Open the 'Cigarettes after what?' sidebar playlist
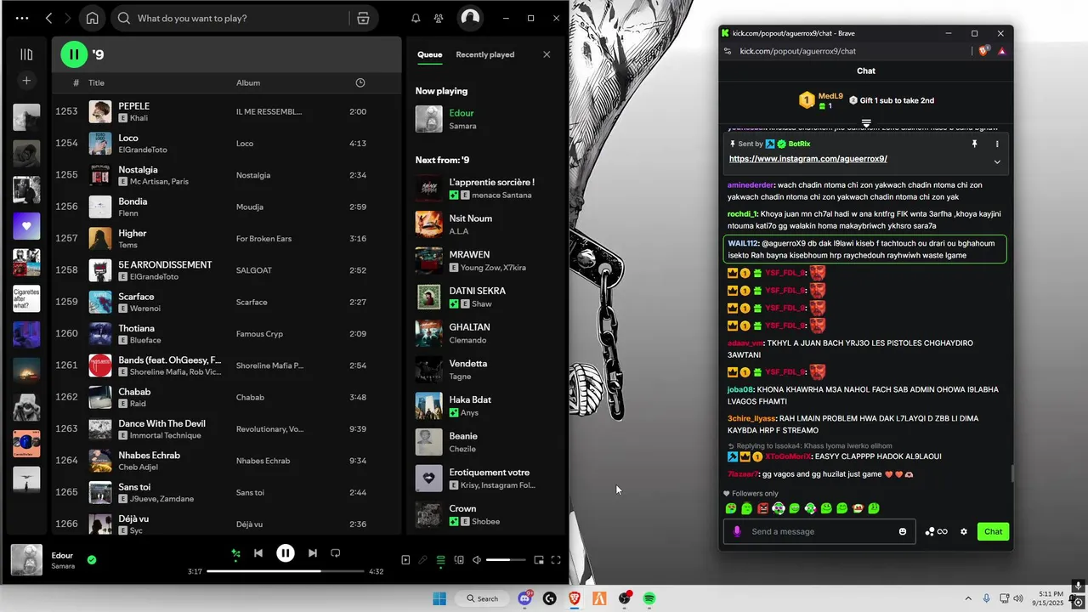1088x612 pixels. click(x=26, y=299)
